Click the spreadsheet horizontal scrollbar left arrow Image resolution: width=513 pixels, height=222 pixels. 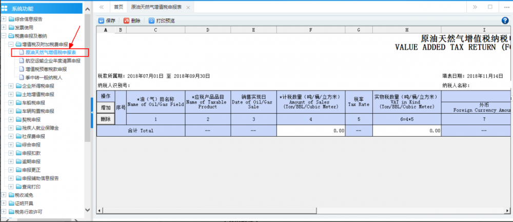tap(100, 210)
